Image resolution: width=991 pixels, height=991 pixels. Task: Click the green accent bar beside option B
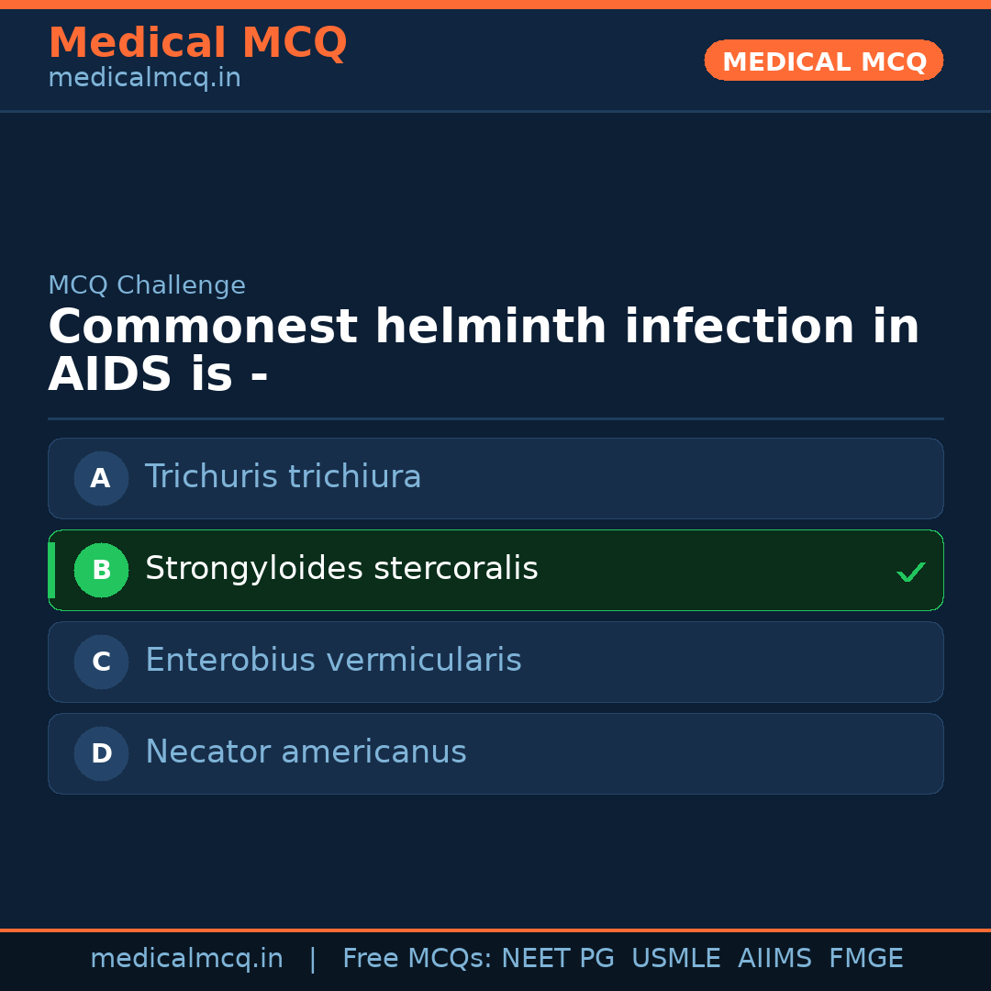click(x=51, y=570)
